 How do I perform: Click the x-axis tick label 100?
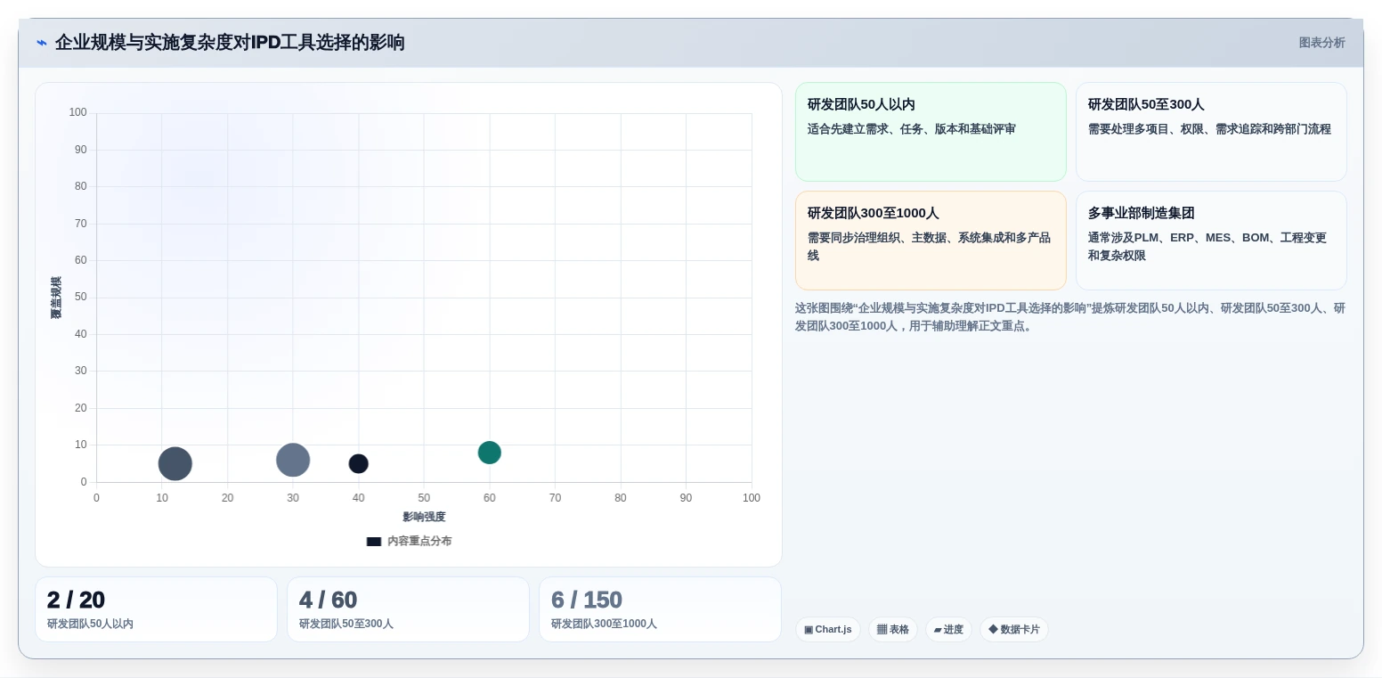coord(752,498)
